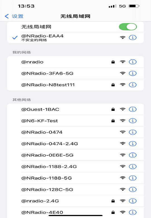Viewport: 151px width, 218px height.
Task: Turn off the 无线局域网 switch
Action: (x=128, y=27)
